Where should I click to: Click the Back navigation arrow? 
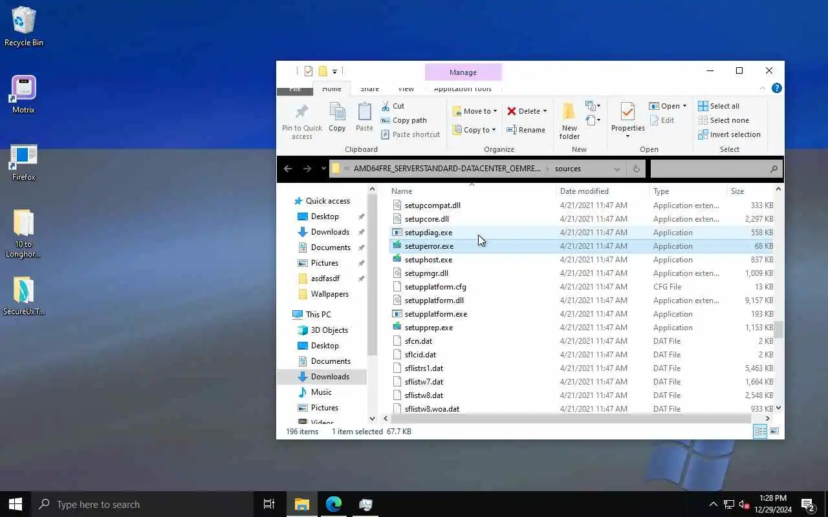pos(288,169)
